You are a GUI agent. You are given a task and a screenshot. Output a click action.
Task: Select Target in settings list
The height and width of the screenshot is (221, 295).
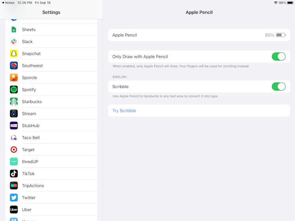coord(51,149)
